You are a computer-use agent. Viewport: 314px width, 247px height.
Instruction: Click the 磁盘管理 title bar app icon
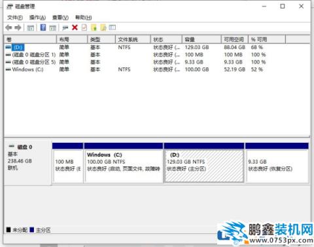pos(10,7)
